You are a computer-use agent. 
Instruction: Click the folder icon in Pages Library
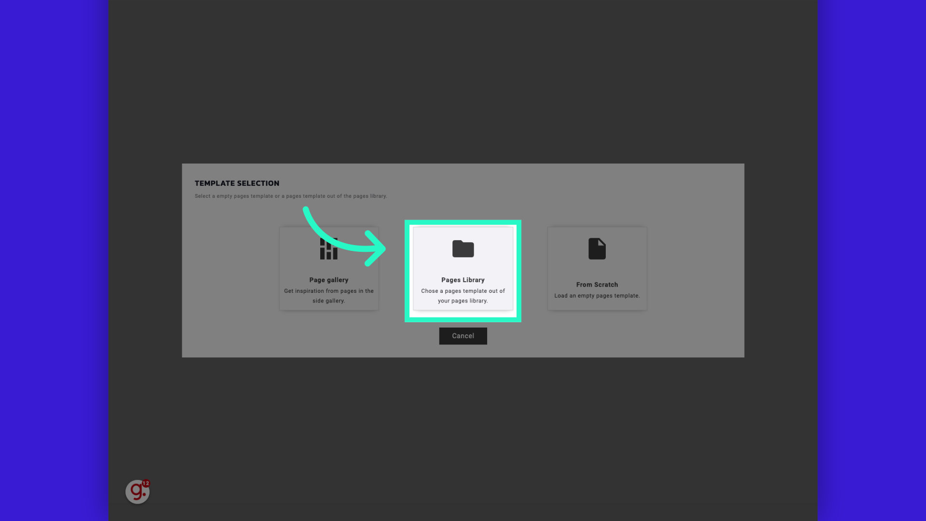463,248
